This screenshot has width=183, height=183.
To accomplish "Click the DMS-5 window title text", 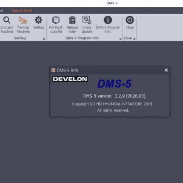I will tap(112, 3).
